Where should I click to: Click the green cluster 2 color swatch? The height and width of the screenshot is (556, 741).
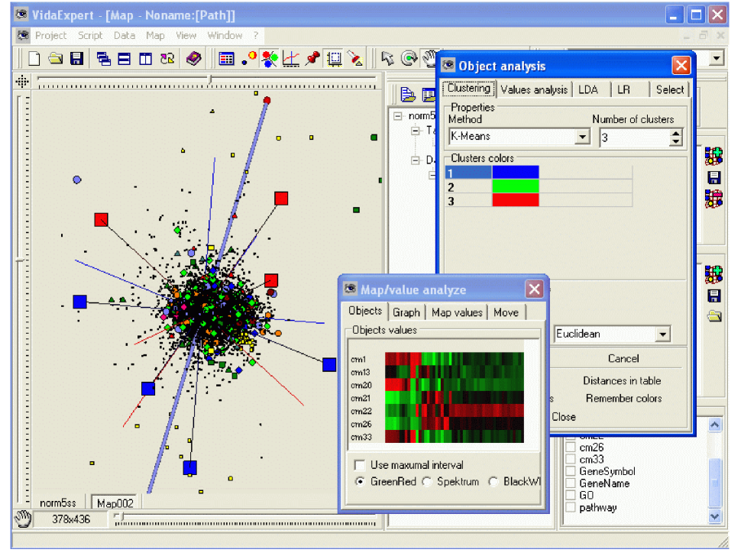click(x=516, y=186)
